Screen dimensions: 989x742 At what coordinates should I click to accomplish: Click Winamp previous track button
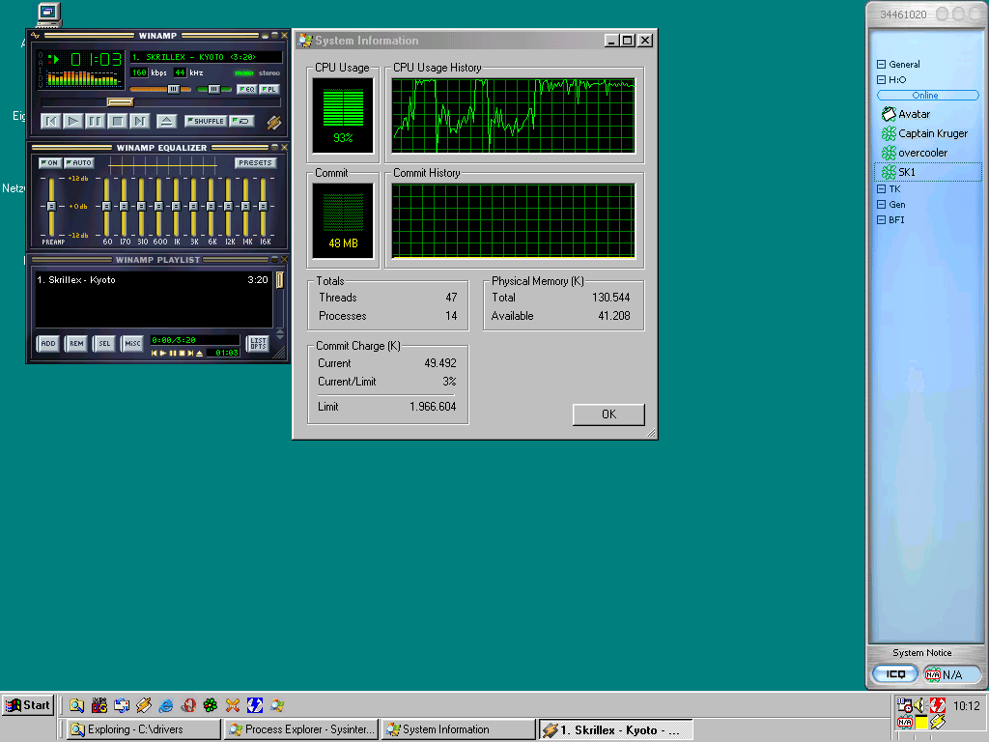point(51,121)
